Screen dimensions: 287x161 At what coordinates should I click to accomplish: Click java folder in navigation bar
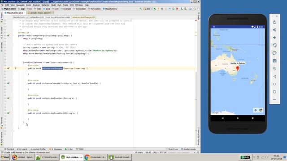[x=47, y=9]
